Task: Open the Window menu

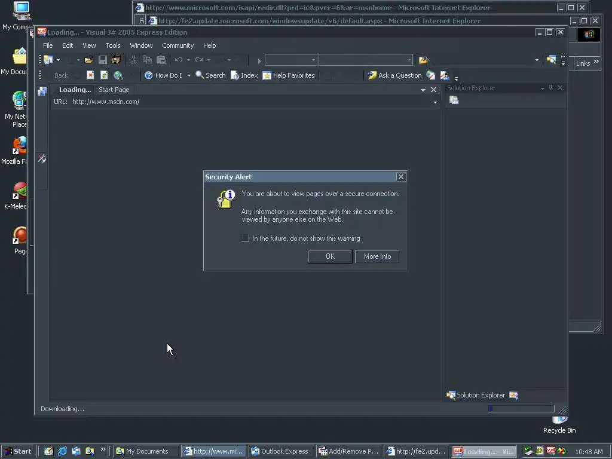Action: click(x=141, y=45)
